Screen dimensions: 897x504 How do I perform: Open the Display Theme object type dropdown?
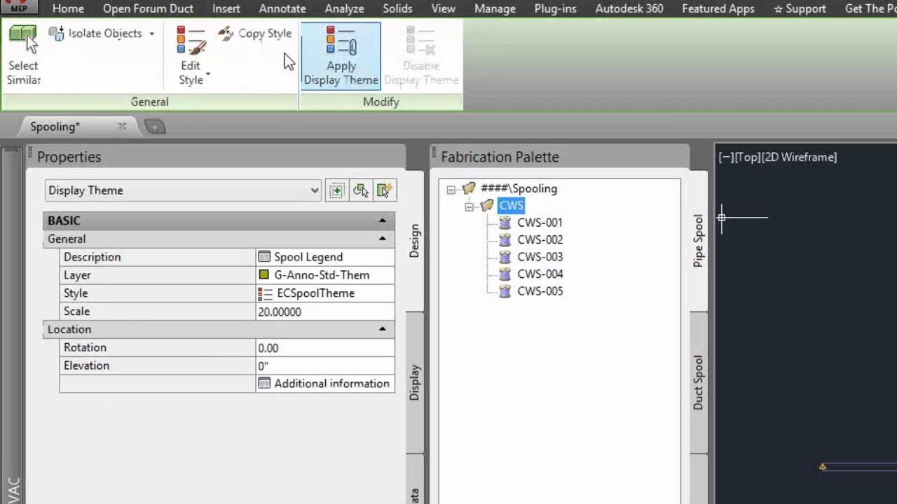[183, 190]
